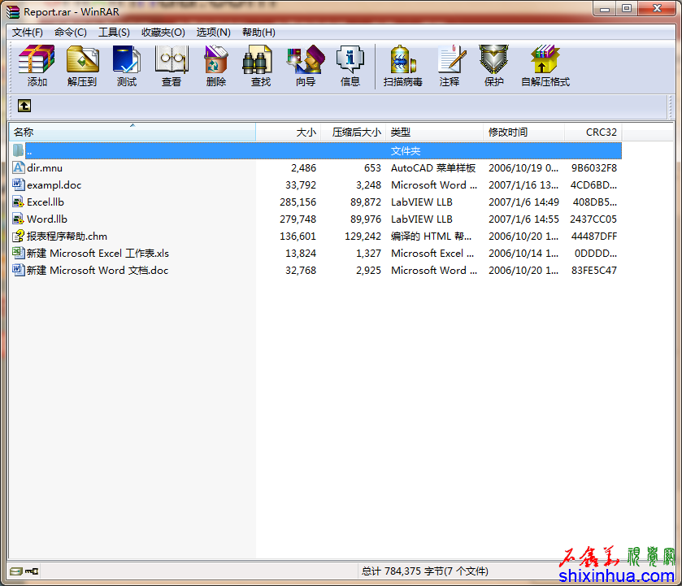Select the Excel.llb file name
This screenshot has width=682, height=586.
click(46, 202)
